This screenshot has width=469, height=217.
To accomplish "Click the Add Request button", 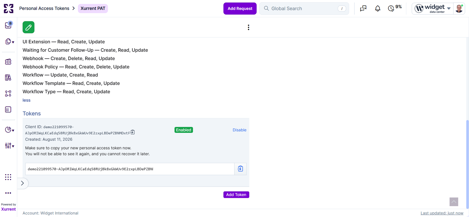I will 240,9.
